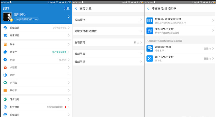Tap the 乘车码免密支付授权管理 subtitle
The width and height of the screenshot is (217, 117).
167,33
